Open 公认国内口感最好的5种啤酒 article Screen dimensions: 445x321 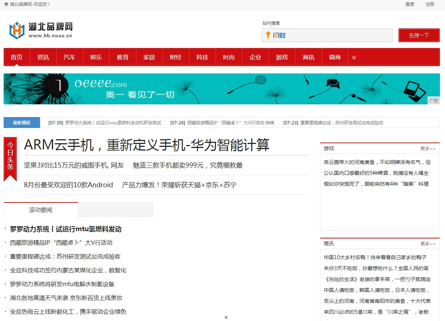coord(376,173)
